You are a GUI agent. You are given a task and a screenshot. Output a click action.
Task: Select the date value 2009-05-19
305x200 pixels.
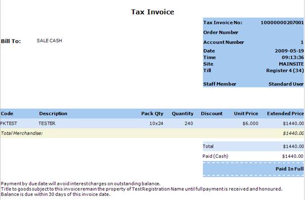tap(289, 51)
